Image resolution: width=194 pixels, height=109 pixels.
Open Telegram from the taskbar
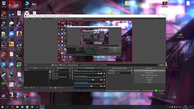(x=32, y=107)
